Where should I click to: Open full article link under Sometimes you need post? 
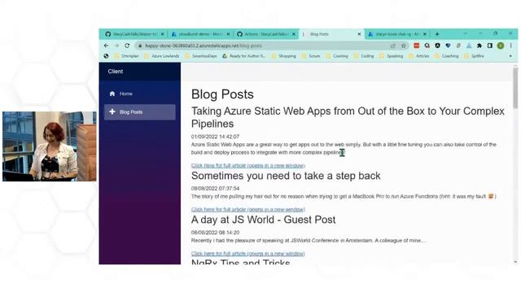(x=247, y=210)
